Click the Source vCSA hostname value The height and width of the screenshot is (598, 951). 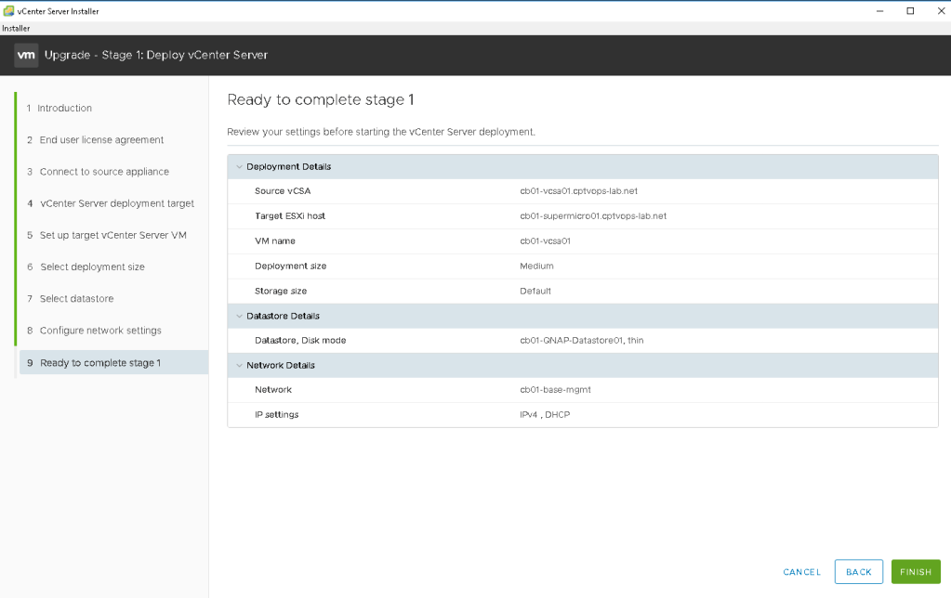click(578, 191)
